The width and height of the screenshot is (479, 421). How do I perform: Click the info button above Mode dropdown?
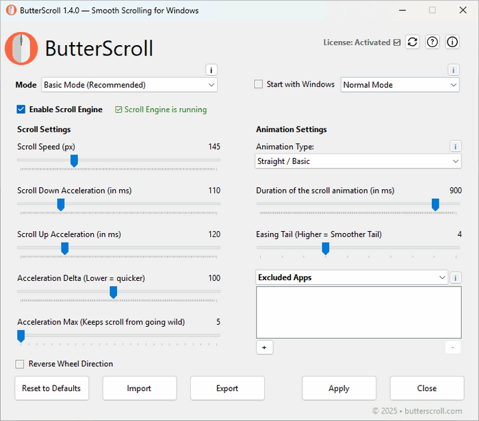coord(211,70)
